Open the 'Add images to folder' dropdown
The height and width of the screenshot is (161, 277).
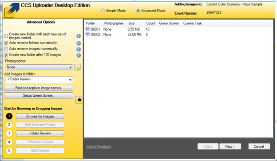40,80
